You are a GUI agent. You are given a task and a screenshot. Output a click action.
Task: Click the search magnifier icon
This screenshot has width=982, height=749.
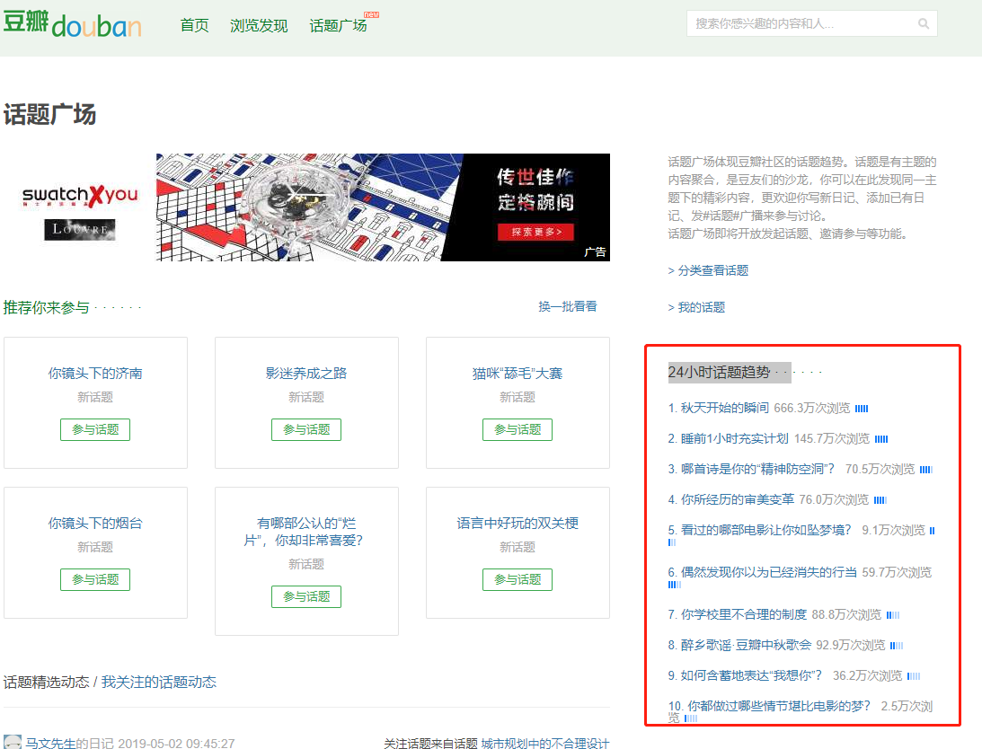[923, 24]
